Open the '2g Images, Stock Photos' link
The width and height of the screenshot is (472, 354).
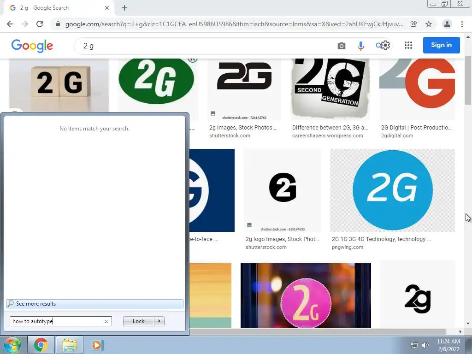pos(243,128)
